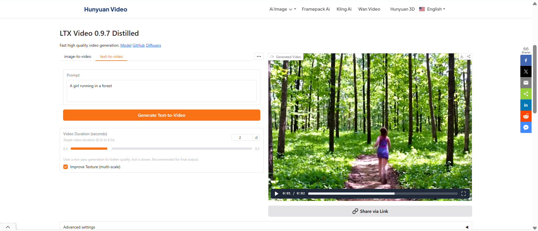Click the video duration number field
The height and width of the screenshot is (231, 538).
pos(242,137)
